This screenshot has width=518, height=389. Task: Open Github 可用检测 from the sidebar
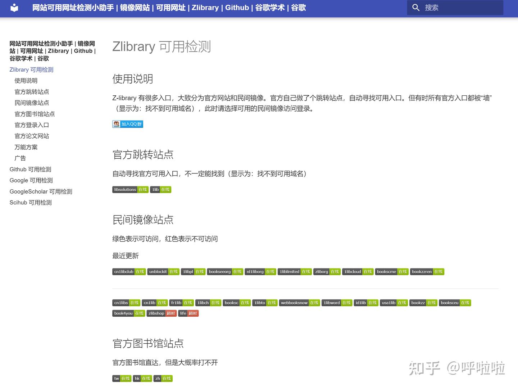point(30,169)
